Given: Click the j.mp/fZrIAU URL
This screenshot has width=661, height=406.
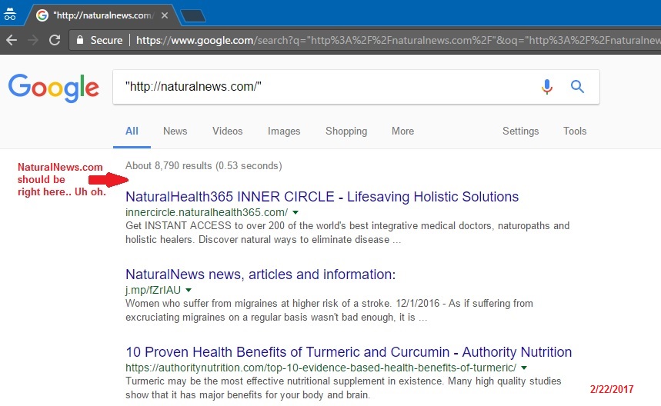Looking at the screenshot, I should pyautogui.click(x=153, y=290).
